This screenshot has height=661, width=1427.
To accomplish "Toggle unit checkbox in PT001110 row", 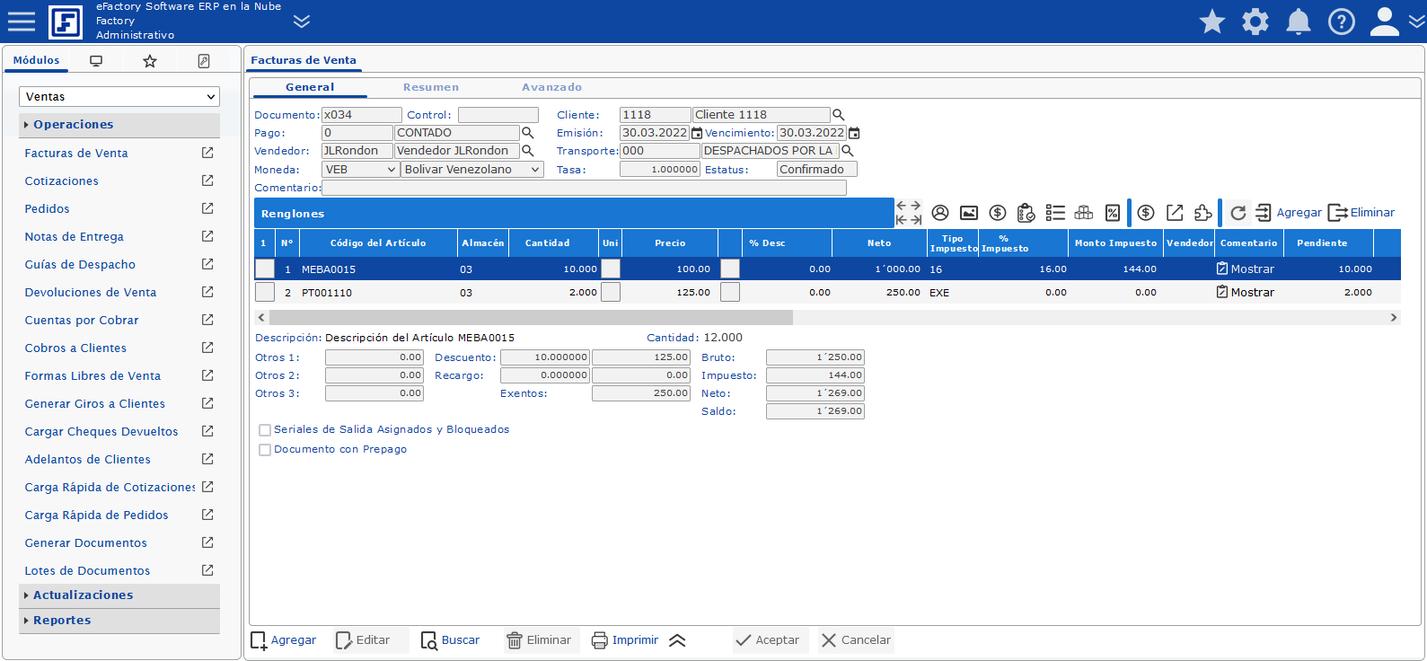I will 611,292.
